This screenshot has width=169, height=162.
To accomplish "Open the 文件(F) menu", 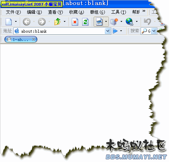I will point(13,12).
